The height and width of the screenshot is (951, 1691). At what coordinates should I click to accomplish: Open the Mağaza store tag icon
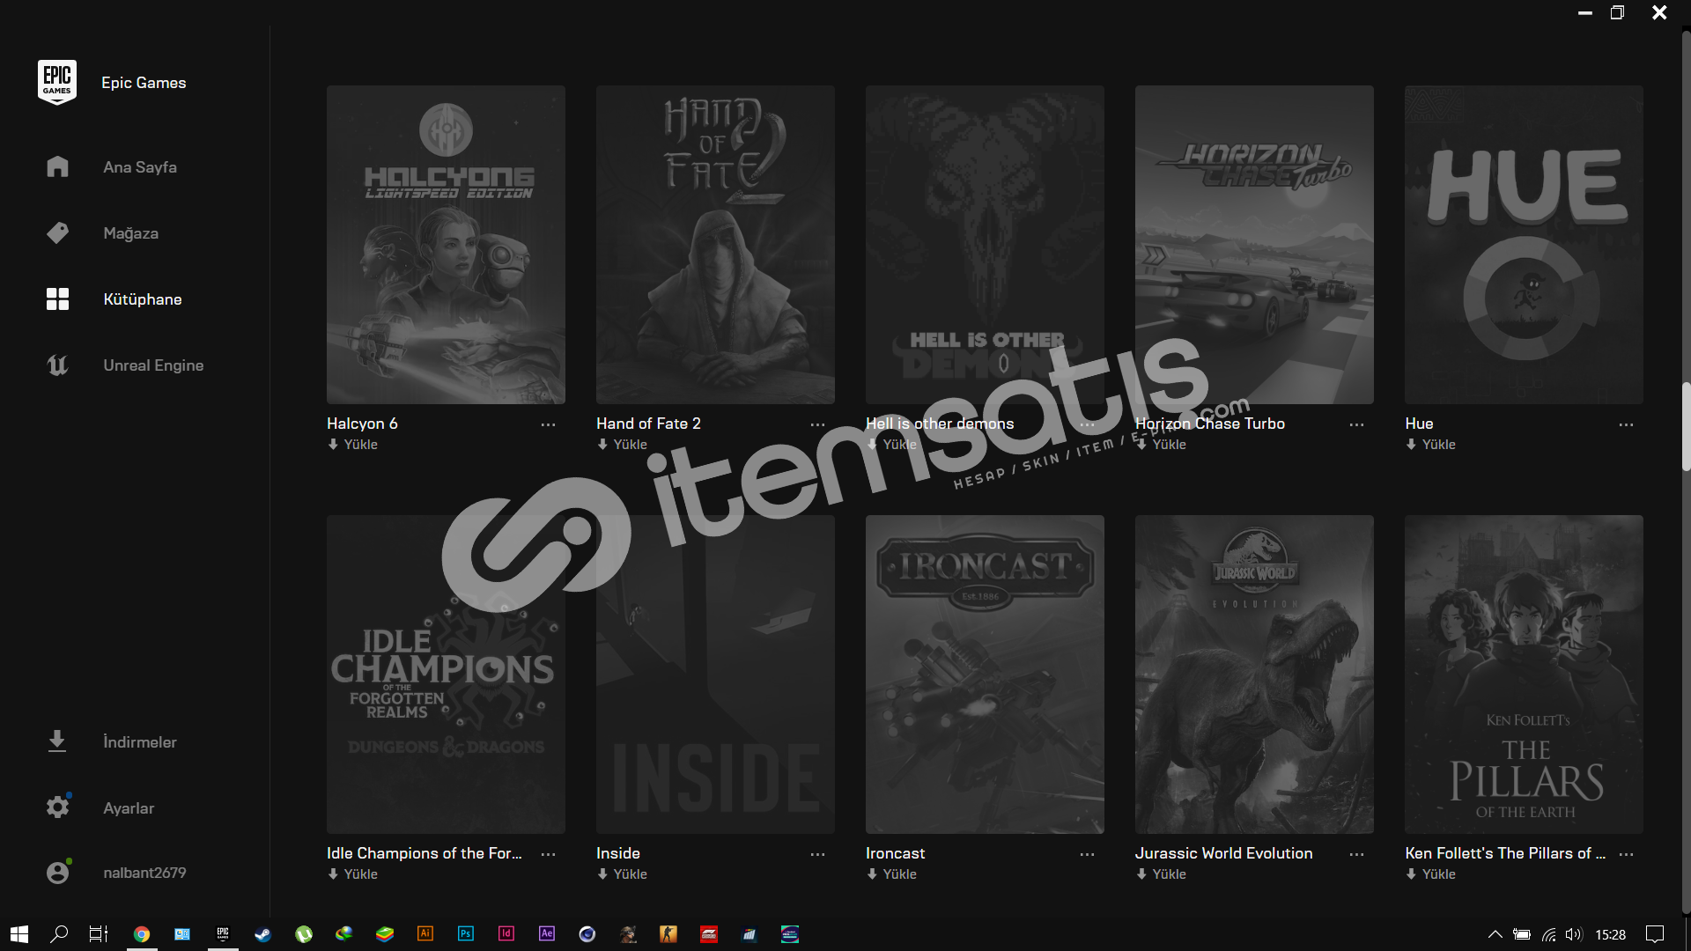tap(57, 232)
